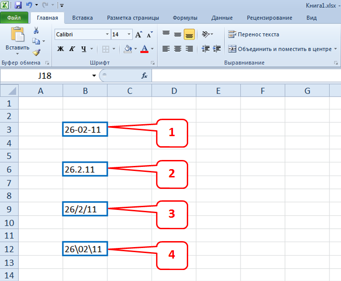Toggle the bottom vertical alignment button
Image resolution: width=341 pixels, height=281 pixels.
pyautogui.click(x=189, y=34)
